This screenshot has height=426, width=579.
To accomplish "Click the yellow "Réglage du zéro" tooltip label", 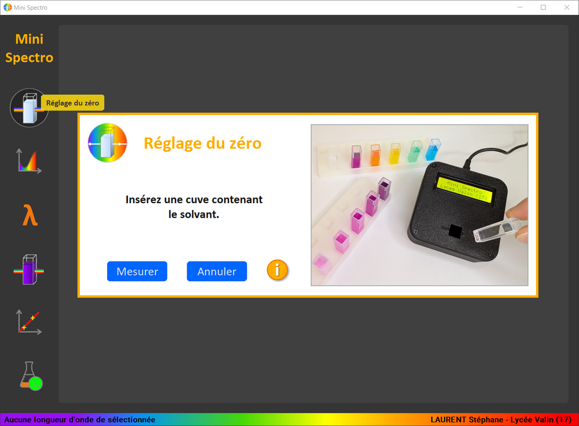I will (72, 103).
